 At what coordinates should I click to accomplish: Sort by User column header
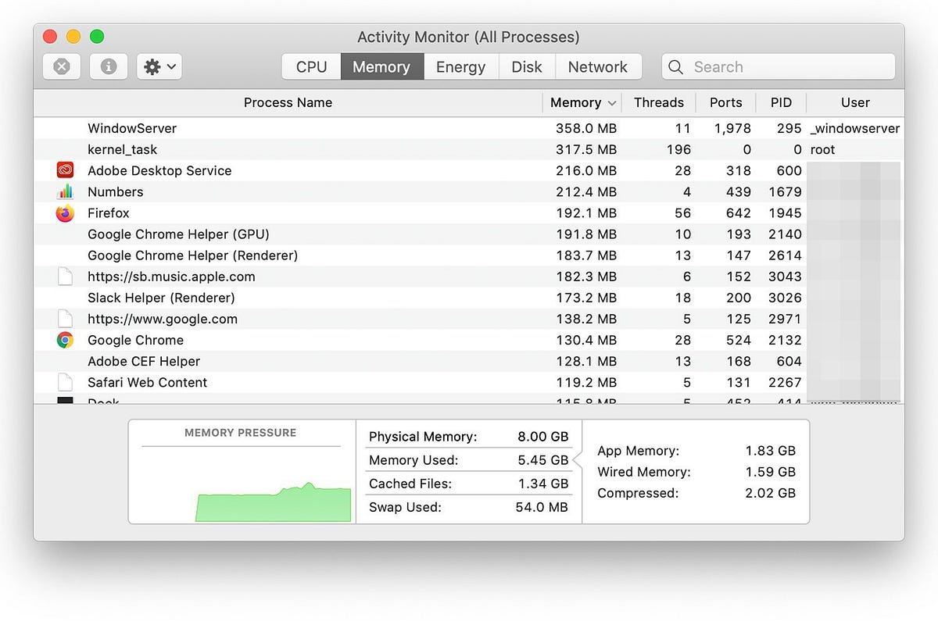pyautogui.click(x=855, y=102)
